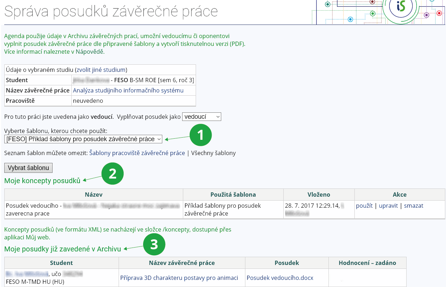Click the 'Moje koncepty posudků' heading
This screenshot has width=446, height=287.
coord(42,181)
